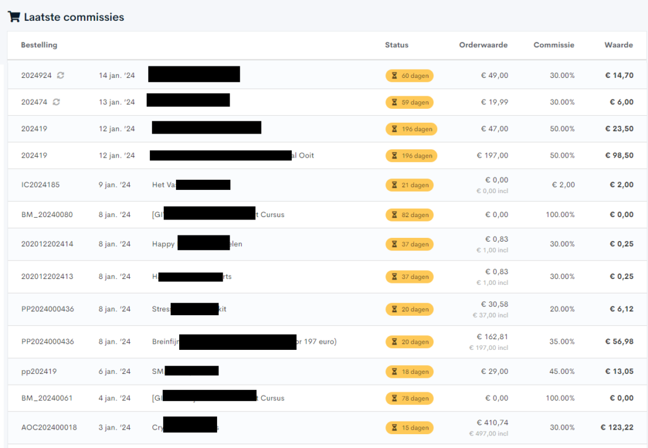The height and width of the screenshot is (448, 648).
Task: Click the Commissie column header
Action: pyautogui.click(x=554, y=45)
